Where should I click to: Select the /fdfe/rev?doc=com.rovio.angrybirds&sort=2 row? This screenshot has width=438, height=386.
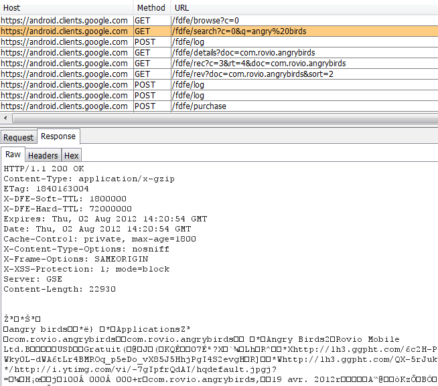[219, 74]
